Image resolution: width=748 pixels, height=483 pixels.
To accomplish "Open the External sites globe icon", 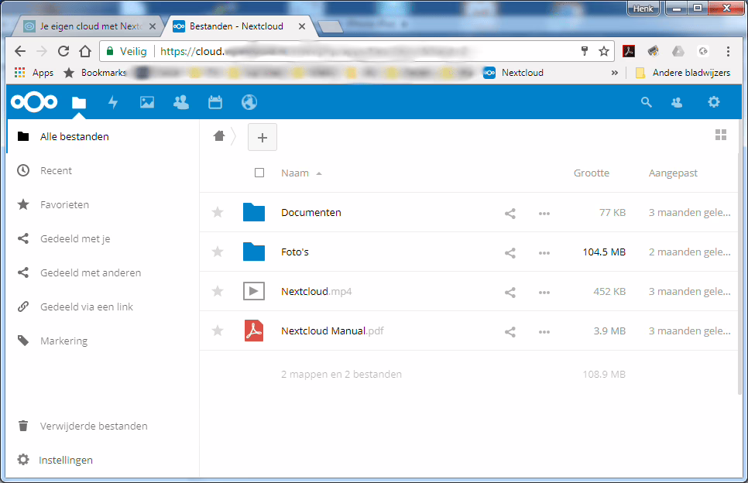I will (x=248, y=101).
